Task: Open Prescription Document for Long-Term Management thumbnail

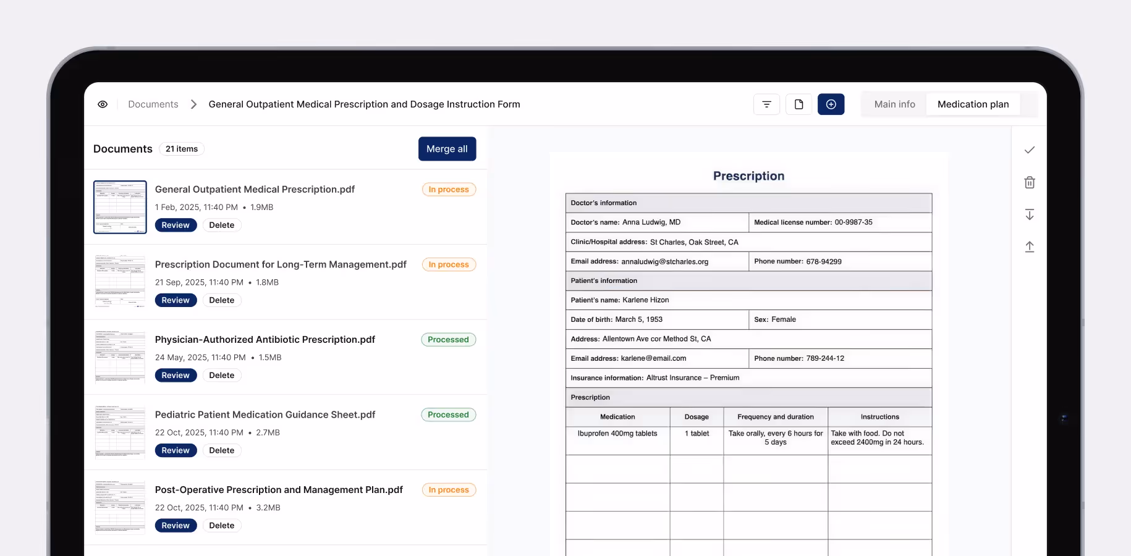Action: (x=120, y=282)
